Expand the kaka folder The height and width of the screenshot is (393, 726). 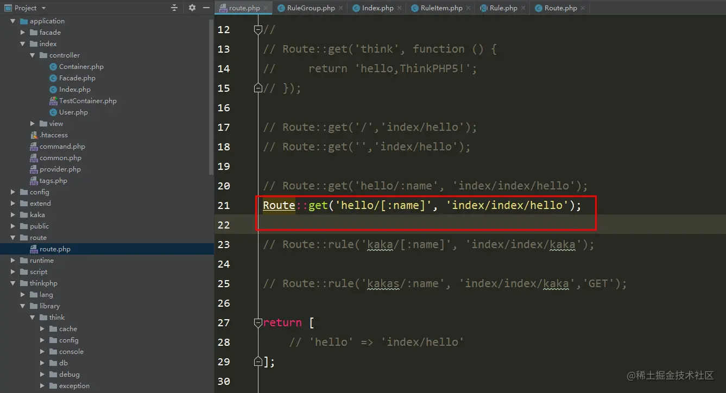pos(13,215)
